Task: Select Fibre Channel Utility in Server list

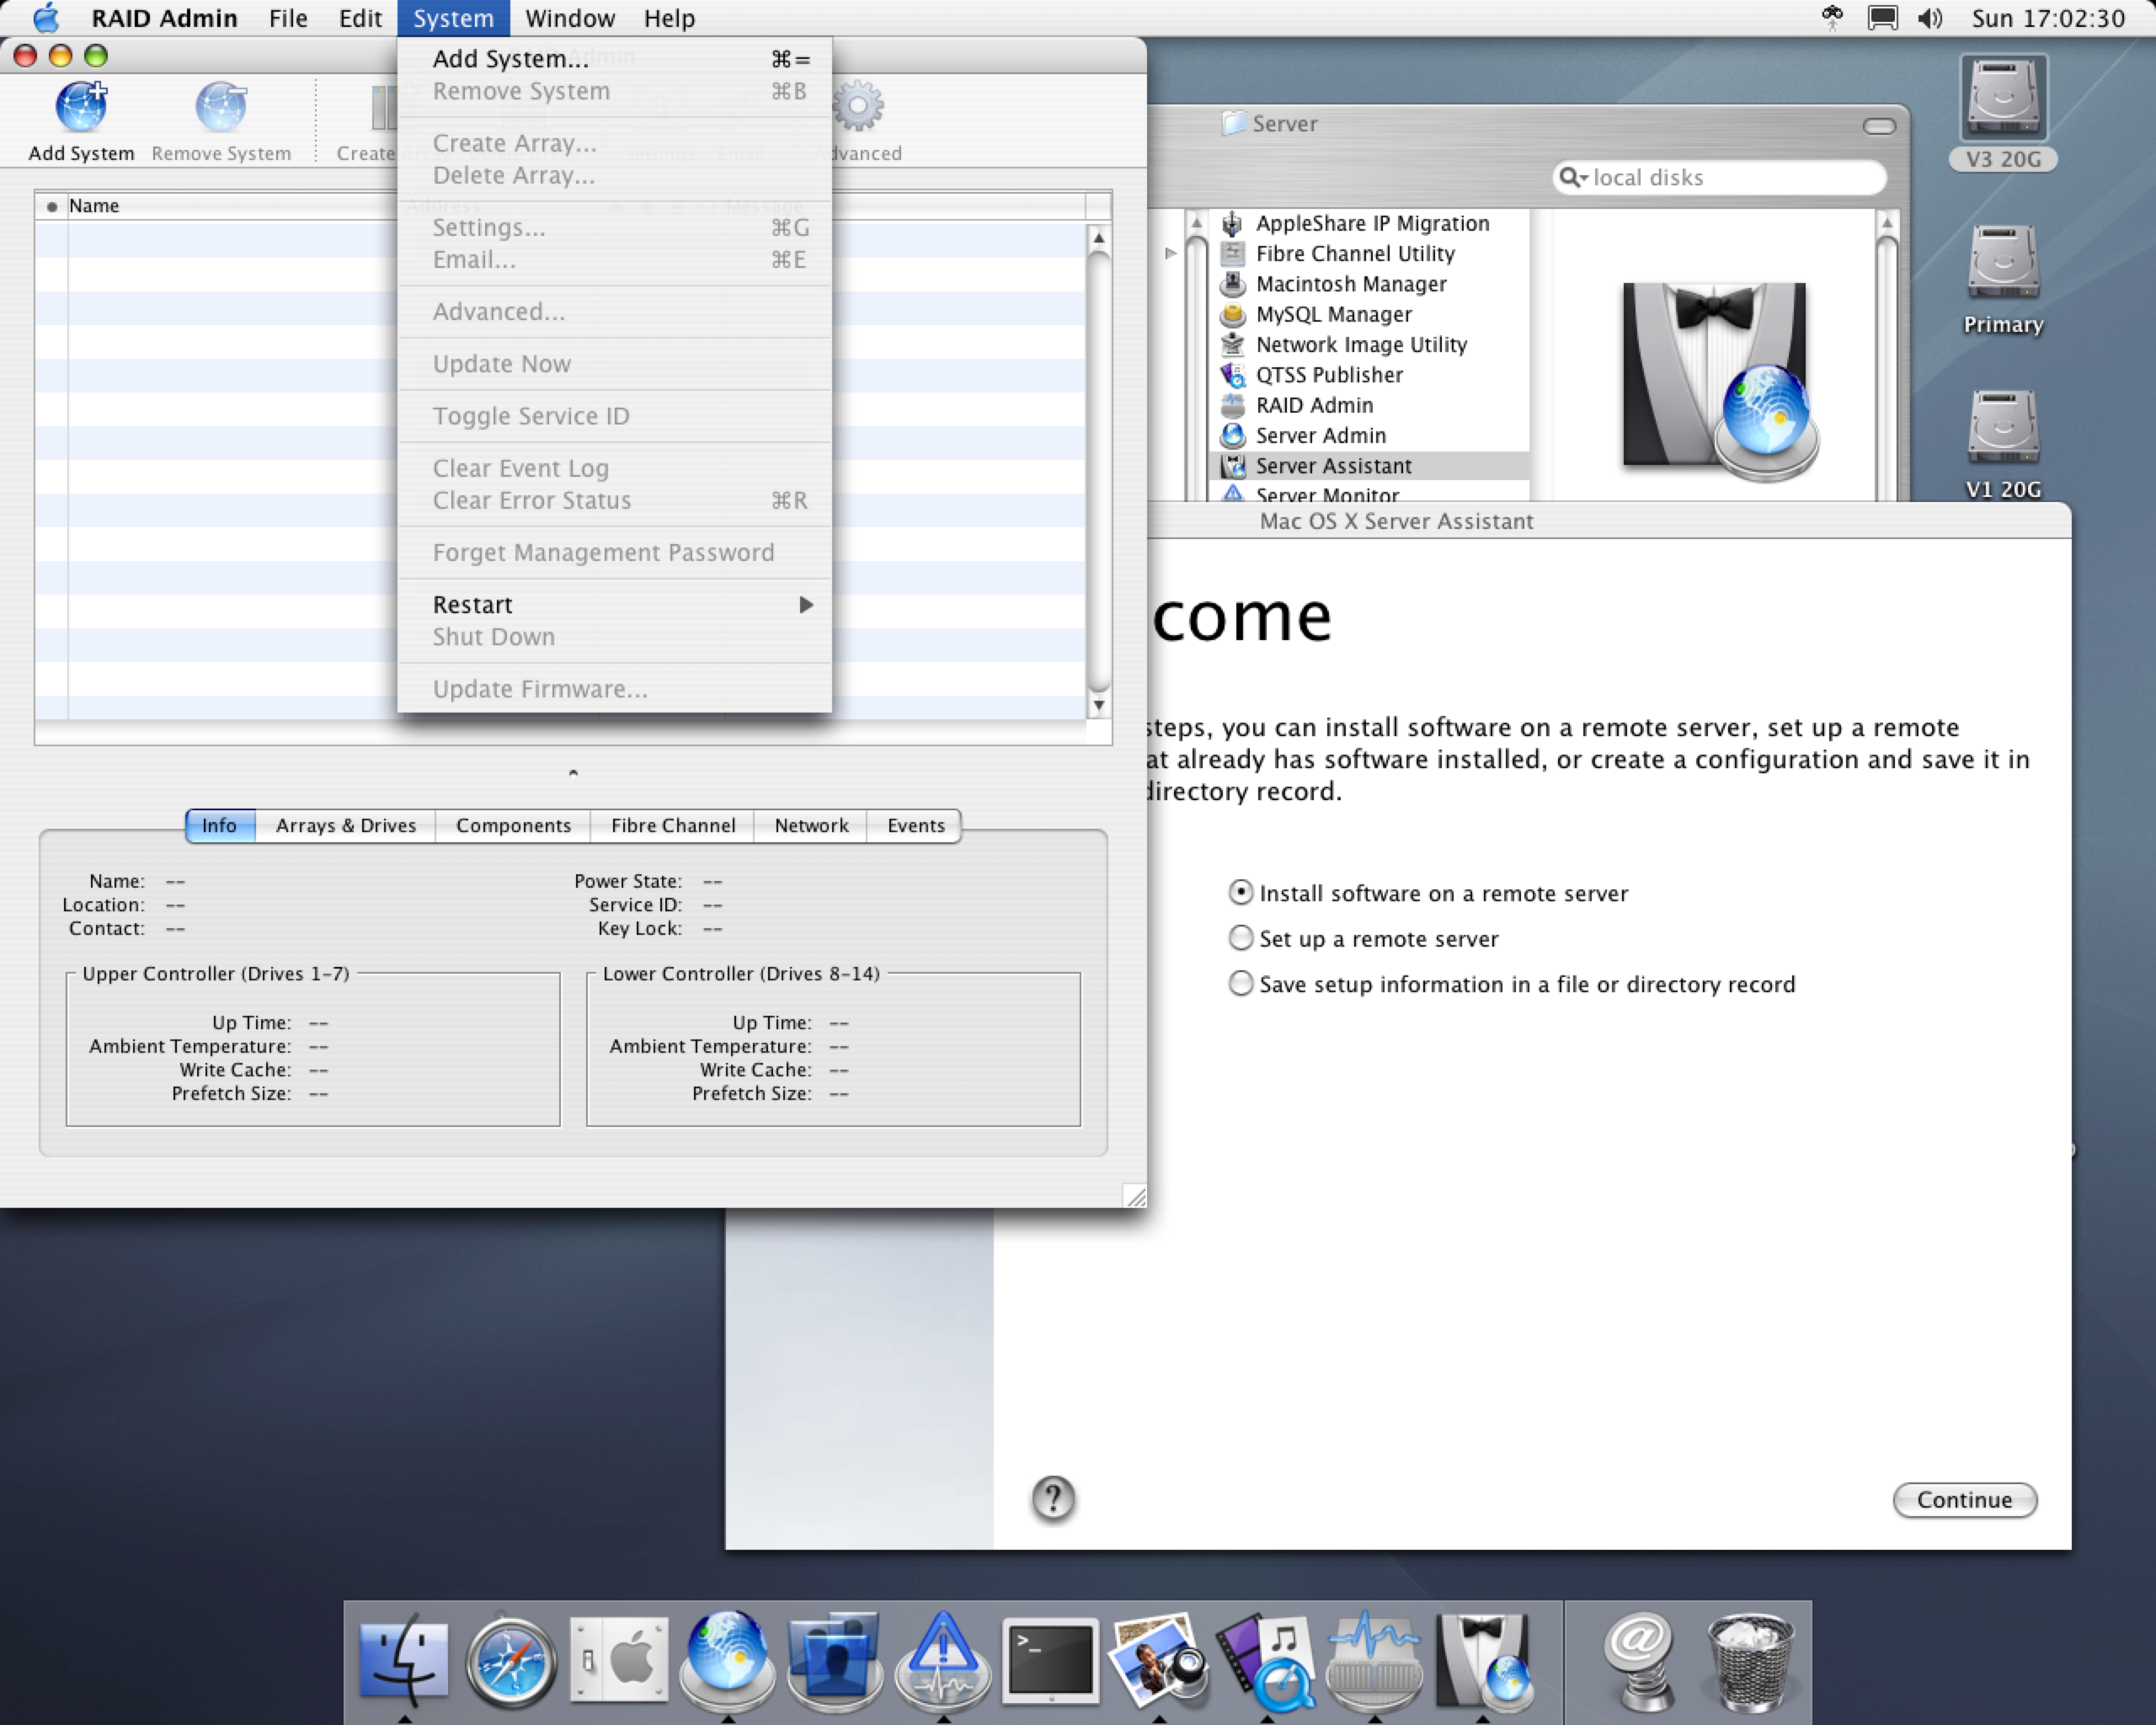Action: coord(1354,253)
